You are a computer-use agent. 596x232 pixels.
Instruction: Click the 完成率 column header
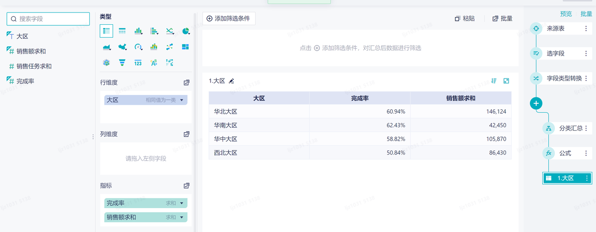coord(360,98)
